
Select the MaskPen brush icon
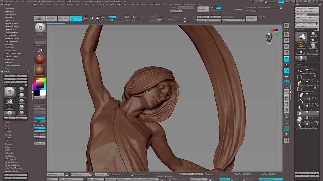click(x=9, y=101)
